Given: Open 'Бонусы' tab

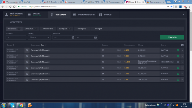Looking at the screenshot, I should pyautogui.click(x=108, y=15).
